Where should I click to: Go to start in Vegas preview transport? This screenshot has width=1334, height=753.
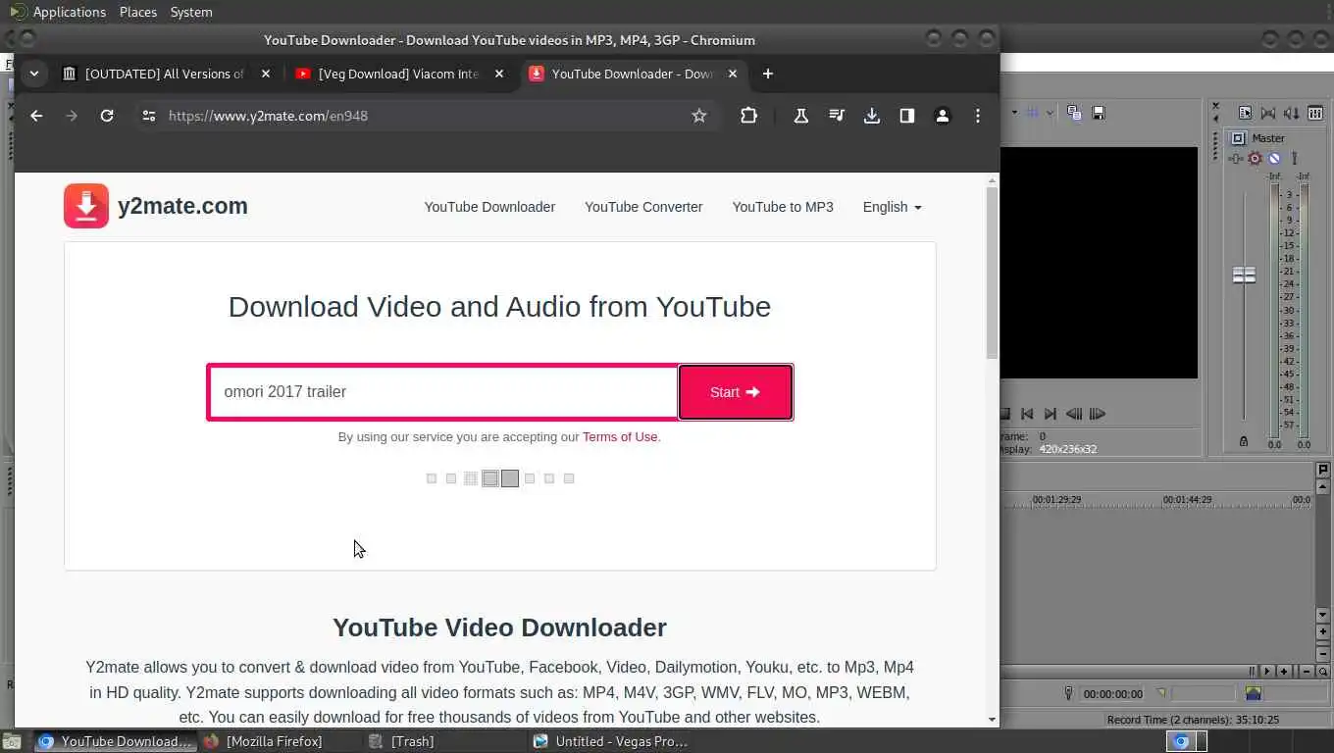pos(1027,414)
